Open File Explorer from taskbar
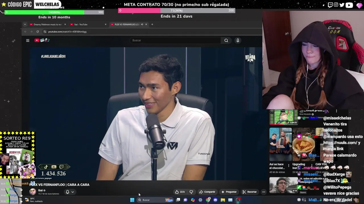 (223, 200)
